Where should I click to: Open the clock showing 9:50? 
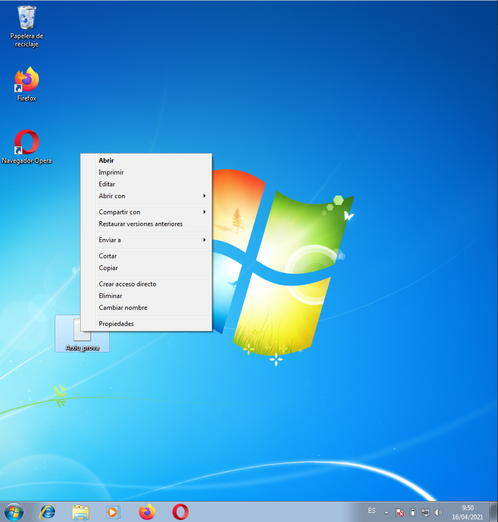pos(467,512)
